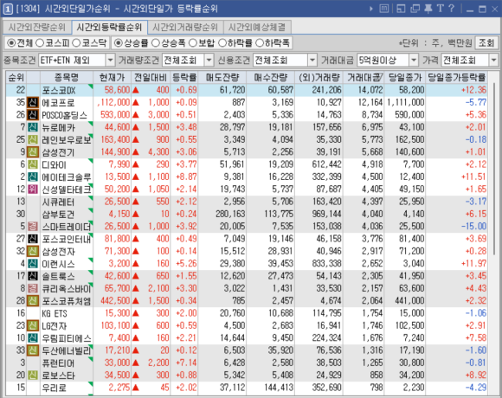This screenshot has height=398, width=502.
Task: Click the 로보스타 stock name
Action: (58, 376)
